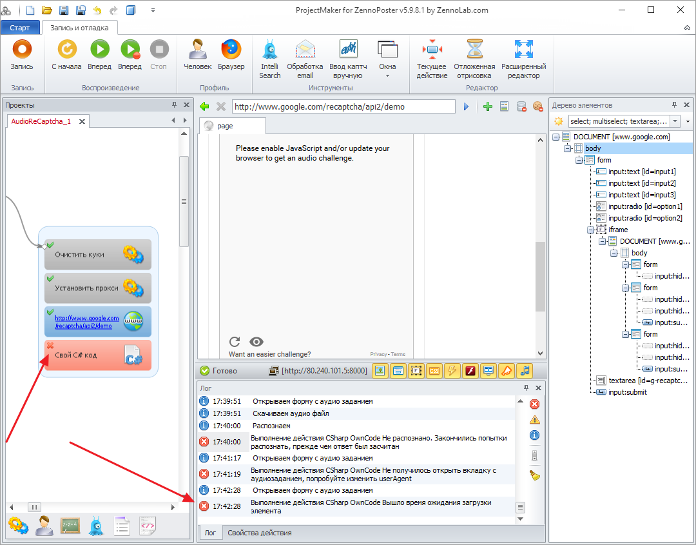
Task: Open the element filter dropdown in Дерево элементов
Action: point(675,121)
